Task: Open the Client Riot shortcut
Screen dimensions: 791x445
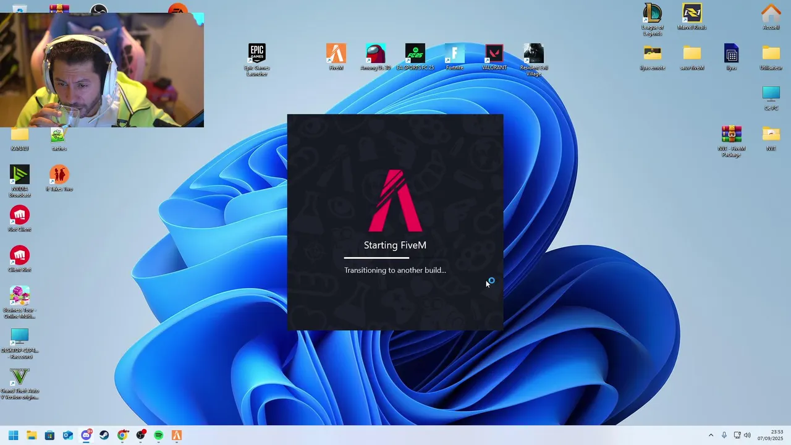Action: tap(20, 259)
